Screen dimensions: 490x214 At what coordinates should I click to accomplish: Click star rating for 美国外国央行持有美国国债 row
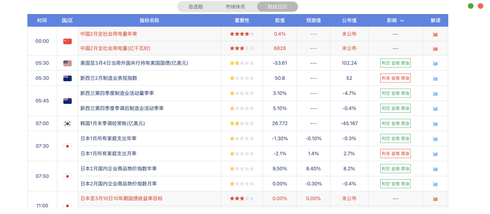pos(242,63)
